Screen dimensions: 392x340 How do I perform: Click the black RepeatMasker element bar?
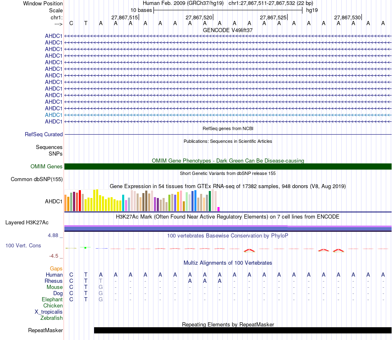(243, 330)
